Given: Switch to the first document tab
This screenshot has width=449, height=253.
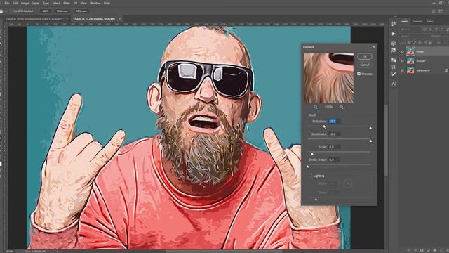Looking at the screenshot, I should pyautogui.click(x=35, y=19).
